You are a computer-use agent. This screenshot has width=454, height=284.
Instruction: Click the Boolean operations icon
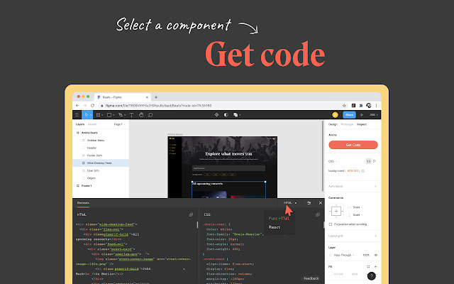(x=236, y=115)
